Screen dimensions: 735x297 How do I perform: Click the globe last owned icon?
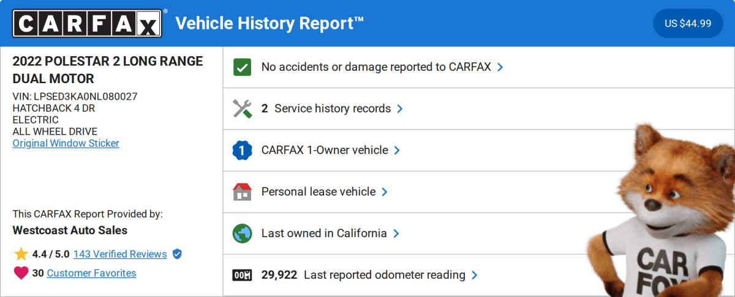(x=243, y=233)
